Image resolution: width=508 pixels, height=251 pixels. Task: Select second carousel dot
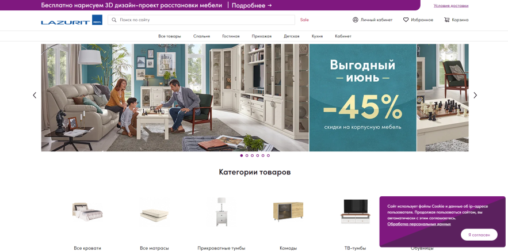247,155
